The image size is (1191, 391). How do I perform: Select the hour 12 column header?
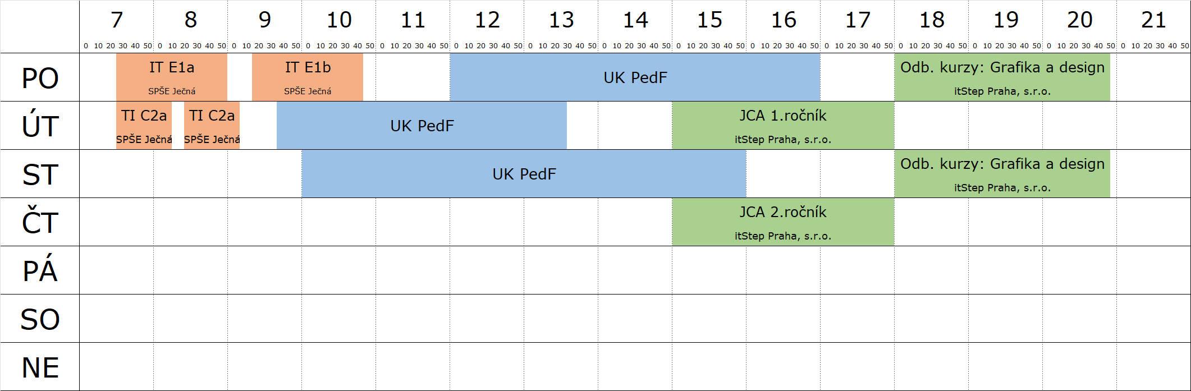pos(487,21)
